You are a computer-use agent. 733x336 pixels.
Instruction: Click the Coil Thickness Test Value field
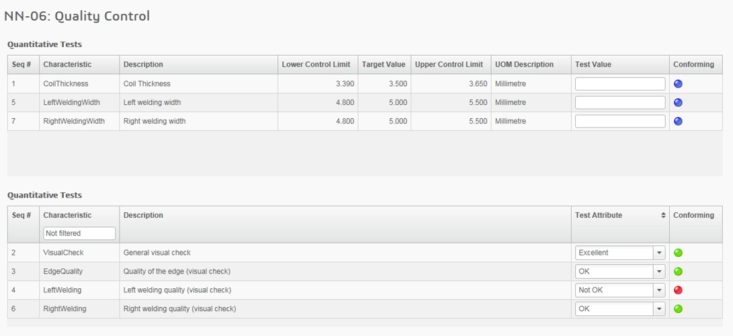tap(619, 84)
